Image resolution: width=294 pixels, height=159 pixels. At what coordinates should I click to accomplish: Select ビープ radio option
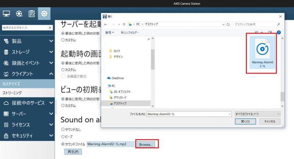tap(63, 137)
